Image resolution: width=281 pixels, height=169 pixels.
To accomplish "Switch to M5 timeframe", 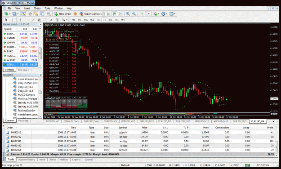I will (x=80, y=20).
